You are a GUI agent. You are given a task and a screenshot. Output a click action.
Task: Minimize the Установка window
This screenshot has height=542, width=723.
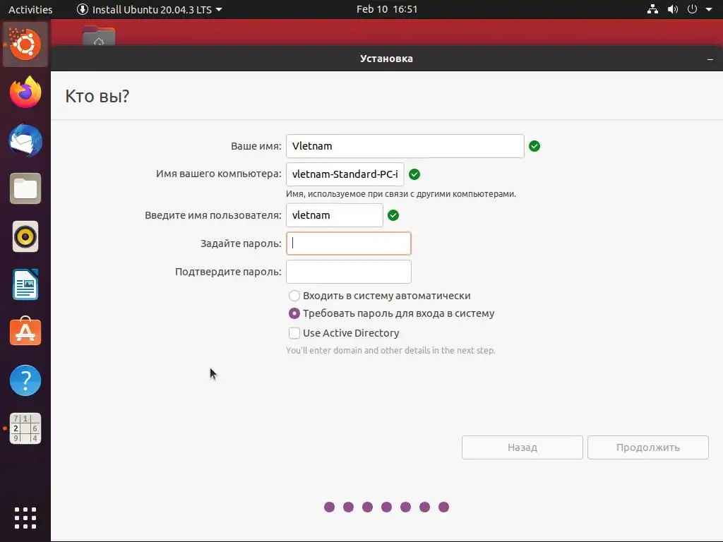[710, 59]
